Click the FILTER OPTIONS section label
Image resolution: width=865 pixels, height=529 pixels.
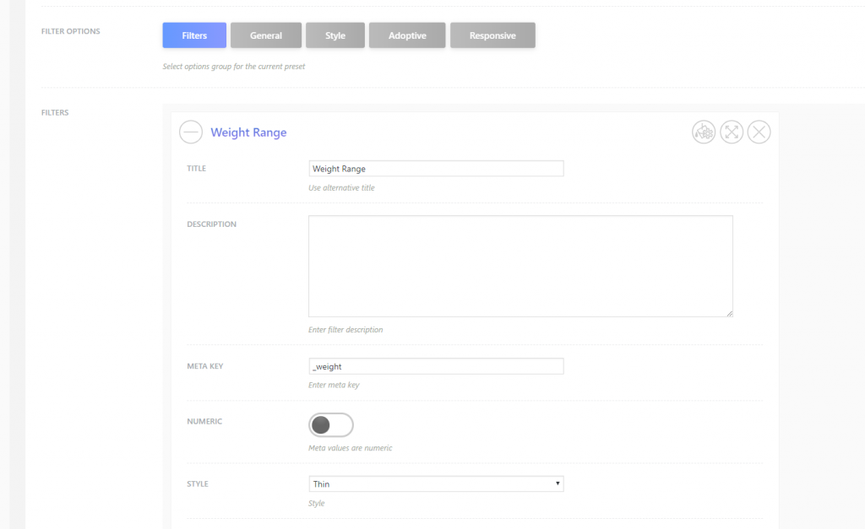(x=71, y=31)
